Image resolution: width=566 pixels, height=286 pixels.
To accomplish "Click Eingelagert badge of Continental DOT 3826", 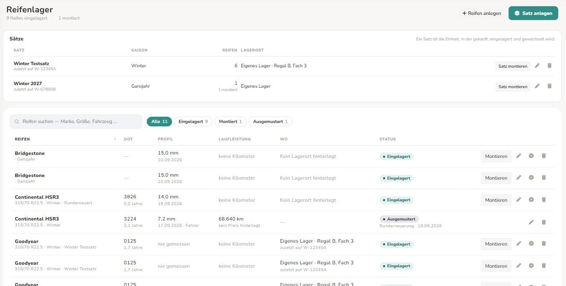I will [396, 200].
